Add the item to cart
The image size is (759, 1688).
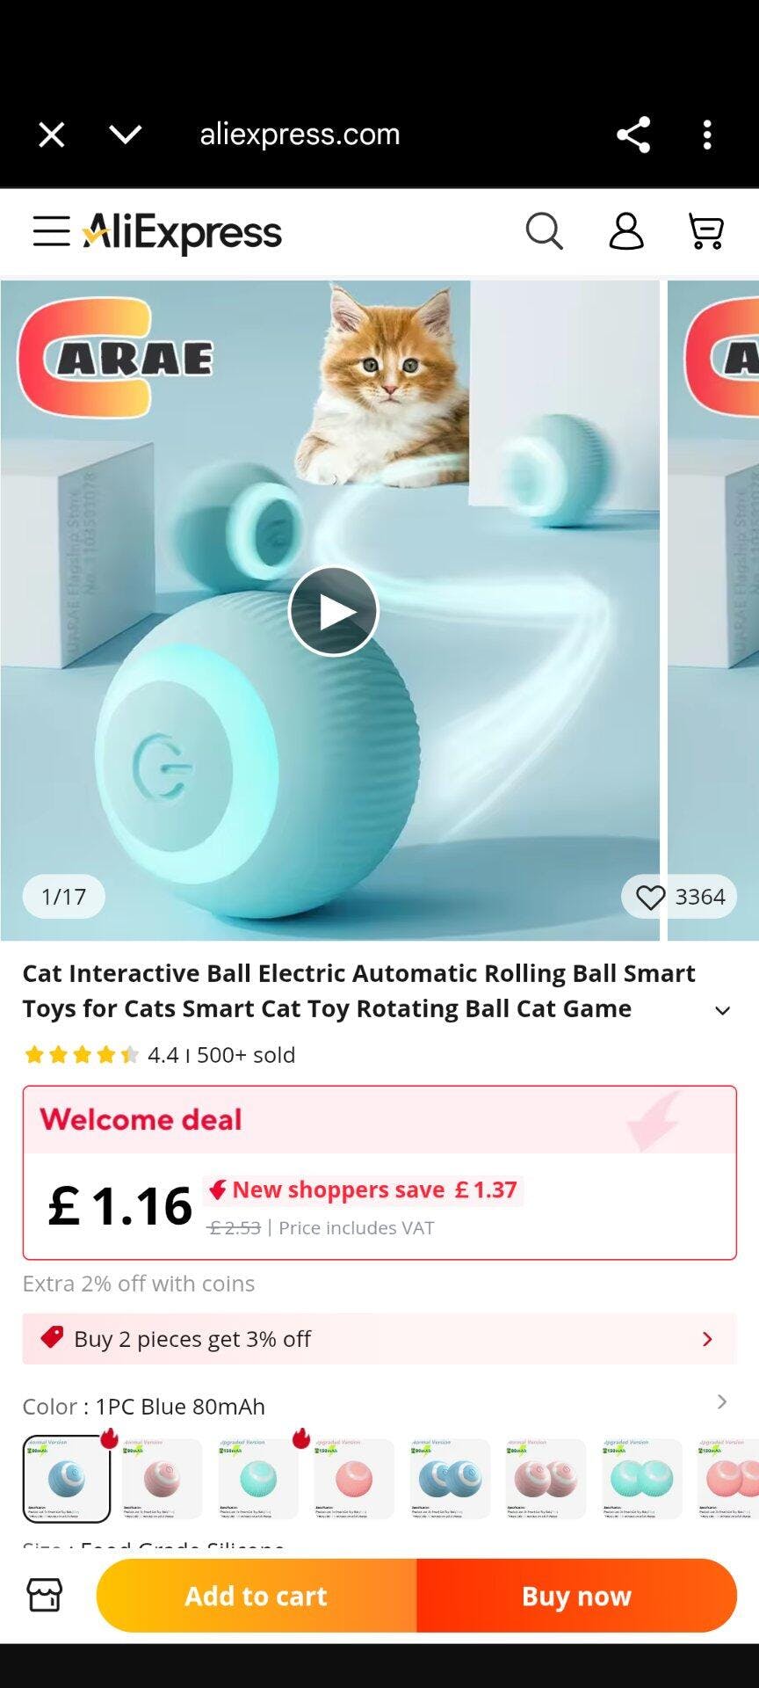pos(257,1595)
